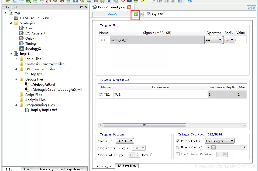Select the Pre-selected radio button
This screenshot has width=258, height=171.
(178, 141)
